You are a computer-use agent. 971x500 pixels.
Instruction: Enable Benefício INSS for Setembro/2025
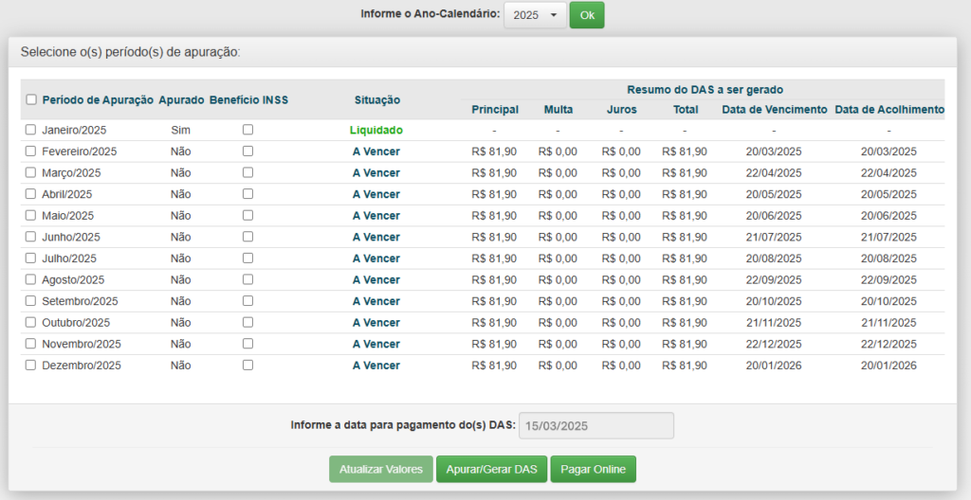pyautogui.click(x=247, y=301)
